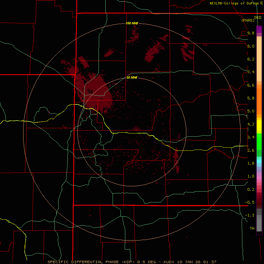
Task: Pick the pink band on the color scale
Action: [259, 178]
